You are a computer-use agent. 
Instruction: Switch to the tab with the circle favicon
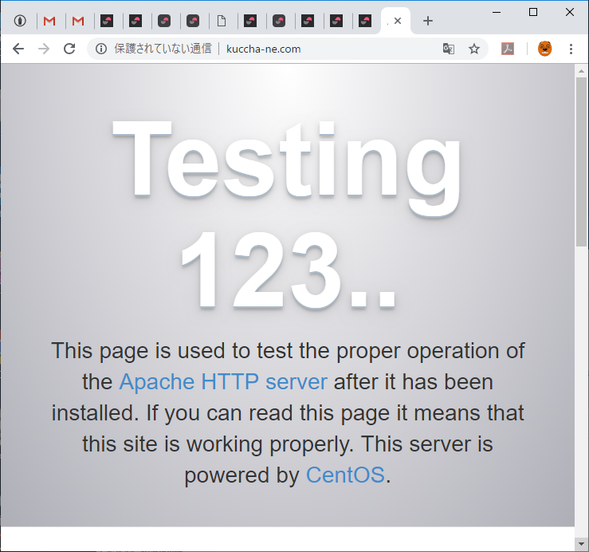coord(20,21)
